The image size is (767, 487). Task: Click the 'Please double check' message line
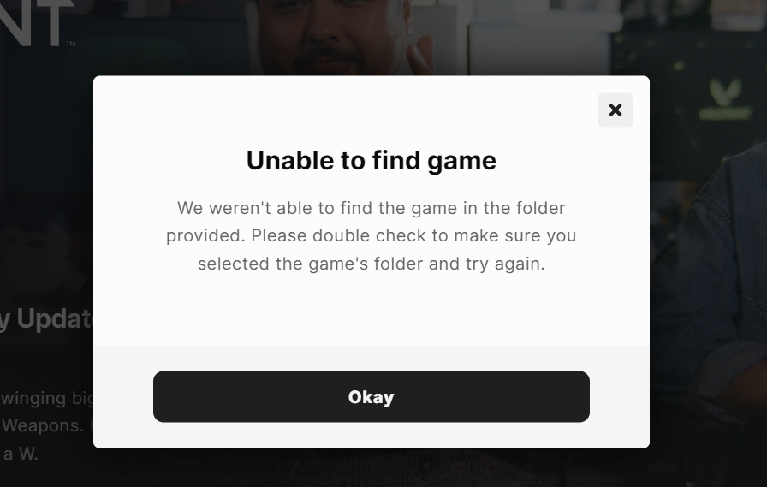372,235
